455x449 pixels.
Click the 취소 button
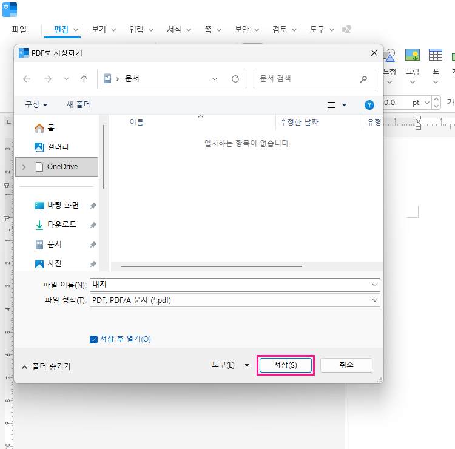(346, 365)
